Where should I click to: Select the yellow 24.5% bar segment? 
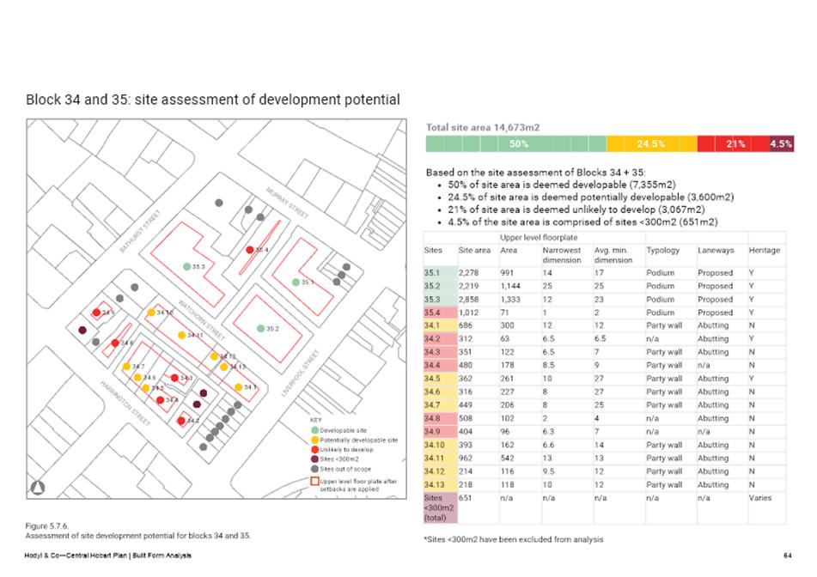pyautogui.click(x=652, y=143)
